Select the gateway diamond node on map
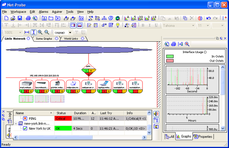Screen dimensions: 229x148 tap(89, 68)
